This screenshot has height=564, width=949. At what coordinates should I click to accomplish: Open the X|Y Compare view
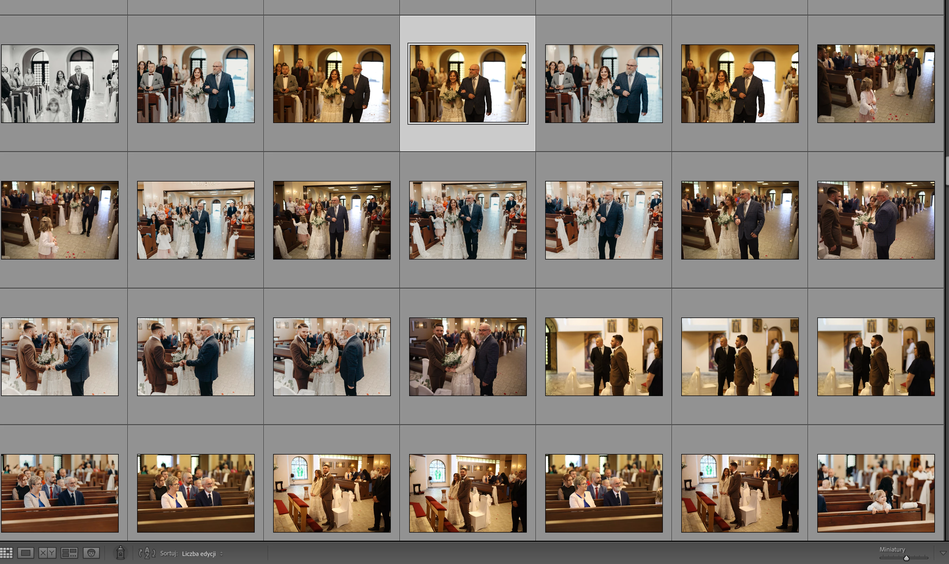tap(47, 553)
